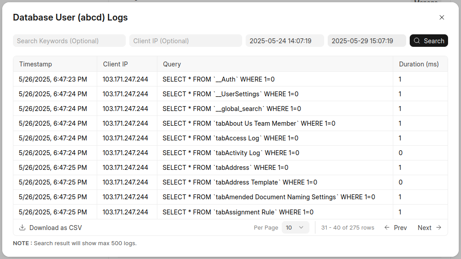Click the `tabAddress Template` query row

[x=239, y=182]
